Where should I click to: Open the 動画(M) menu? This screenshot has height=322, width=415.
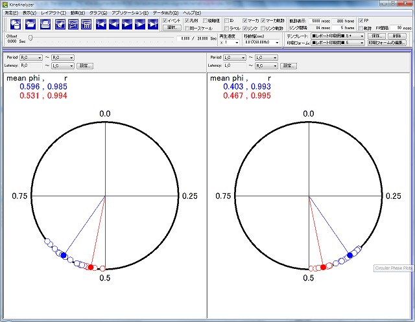[x=78, y=13]
